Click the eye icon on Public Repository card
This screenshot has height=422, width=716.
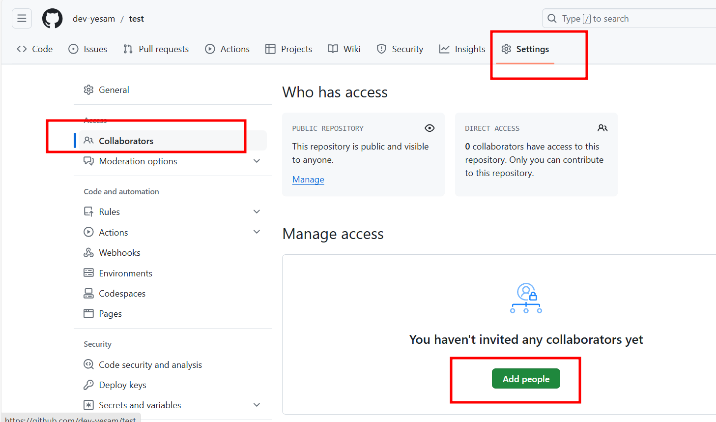430,128
